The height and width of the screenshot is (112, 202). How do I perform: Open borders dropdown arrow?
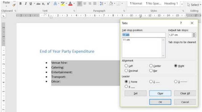(122, 4)
